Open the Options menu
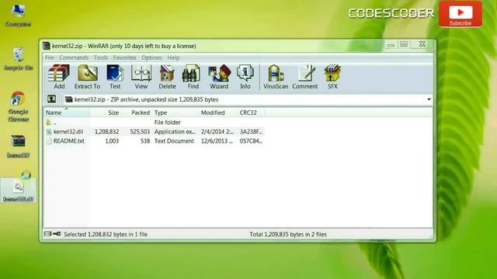The height and width of the screenshot is (279, 497). click(x=151, y=57)
